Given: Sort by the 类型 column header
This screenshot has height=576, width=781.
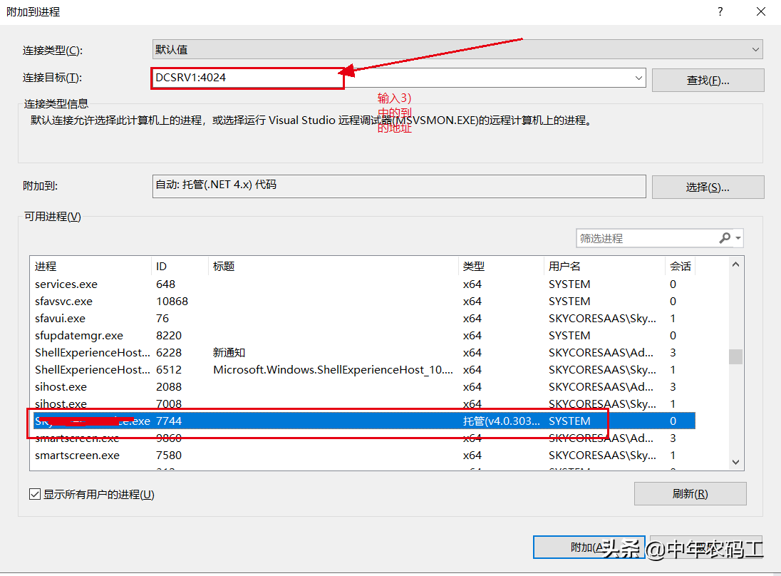Looking at the screenshot, I should pos(500,266).
